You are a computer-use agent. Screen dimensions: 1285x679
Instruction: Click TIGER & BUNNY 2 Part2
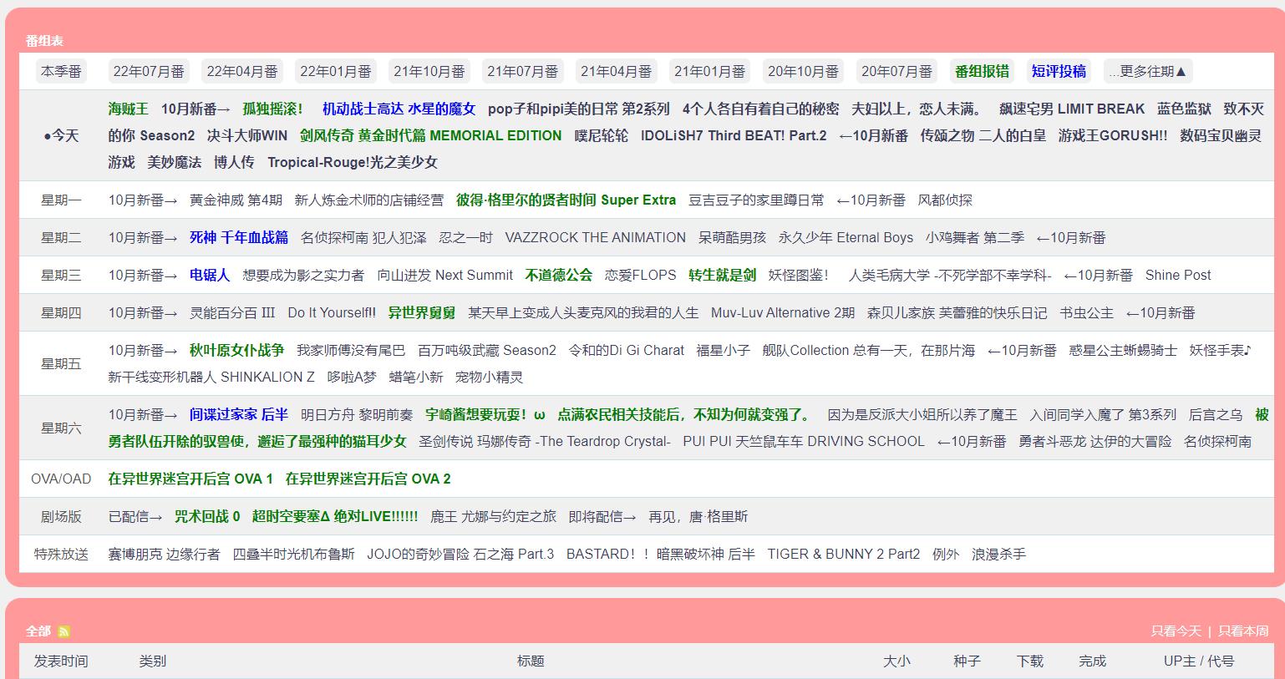pyautogui.click(x=844, y=554)
